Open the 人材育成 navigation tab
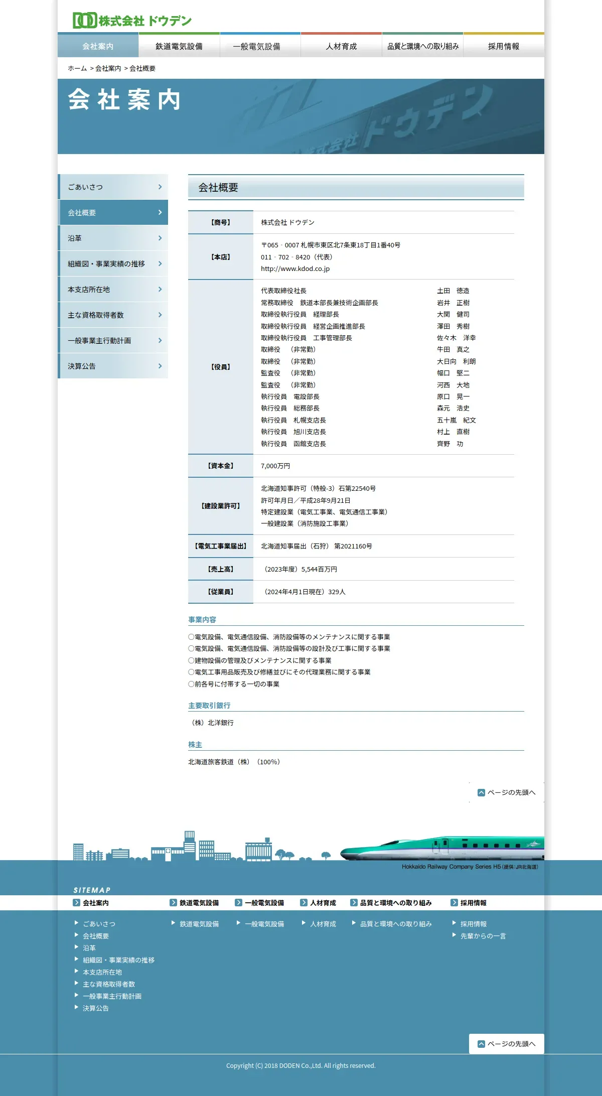 [x=341, y=46]
